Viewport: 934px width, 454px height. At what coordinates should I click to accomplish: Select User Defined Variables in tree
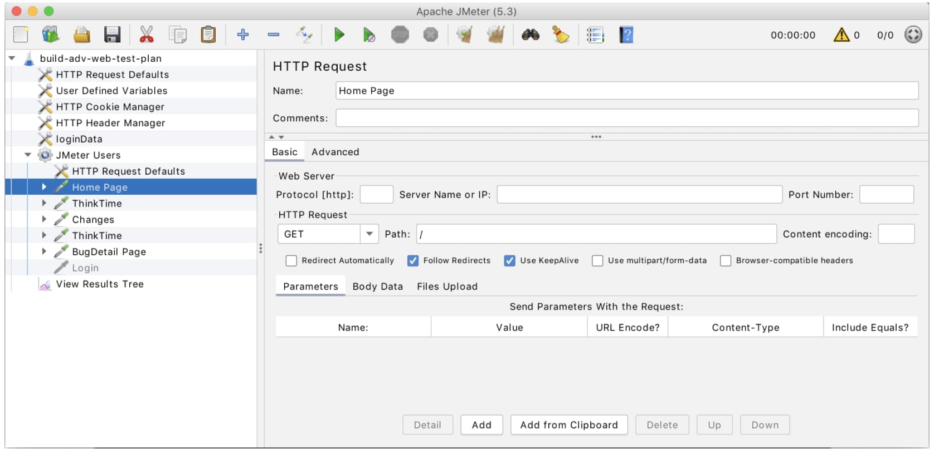(111, 91)
